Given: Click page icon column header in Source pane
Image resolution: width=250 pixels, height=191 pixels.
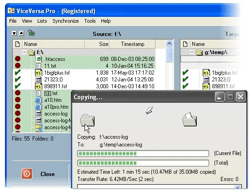Looking at the screenshot, I should [18, 44].
